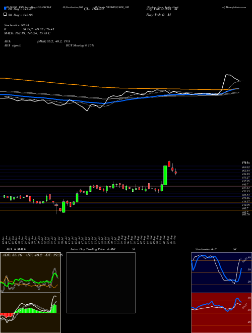The image size is (252, 333).
Task: Click the blue 20 Day legend swatch
Action: pos(5,9)
